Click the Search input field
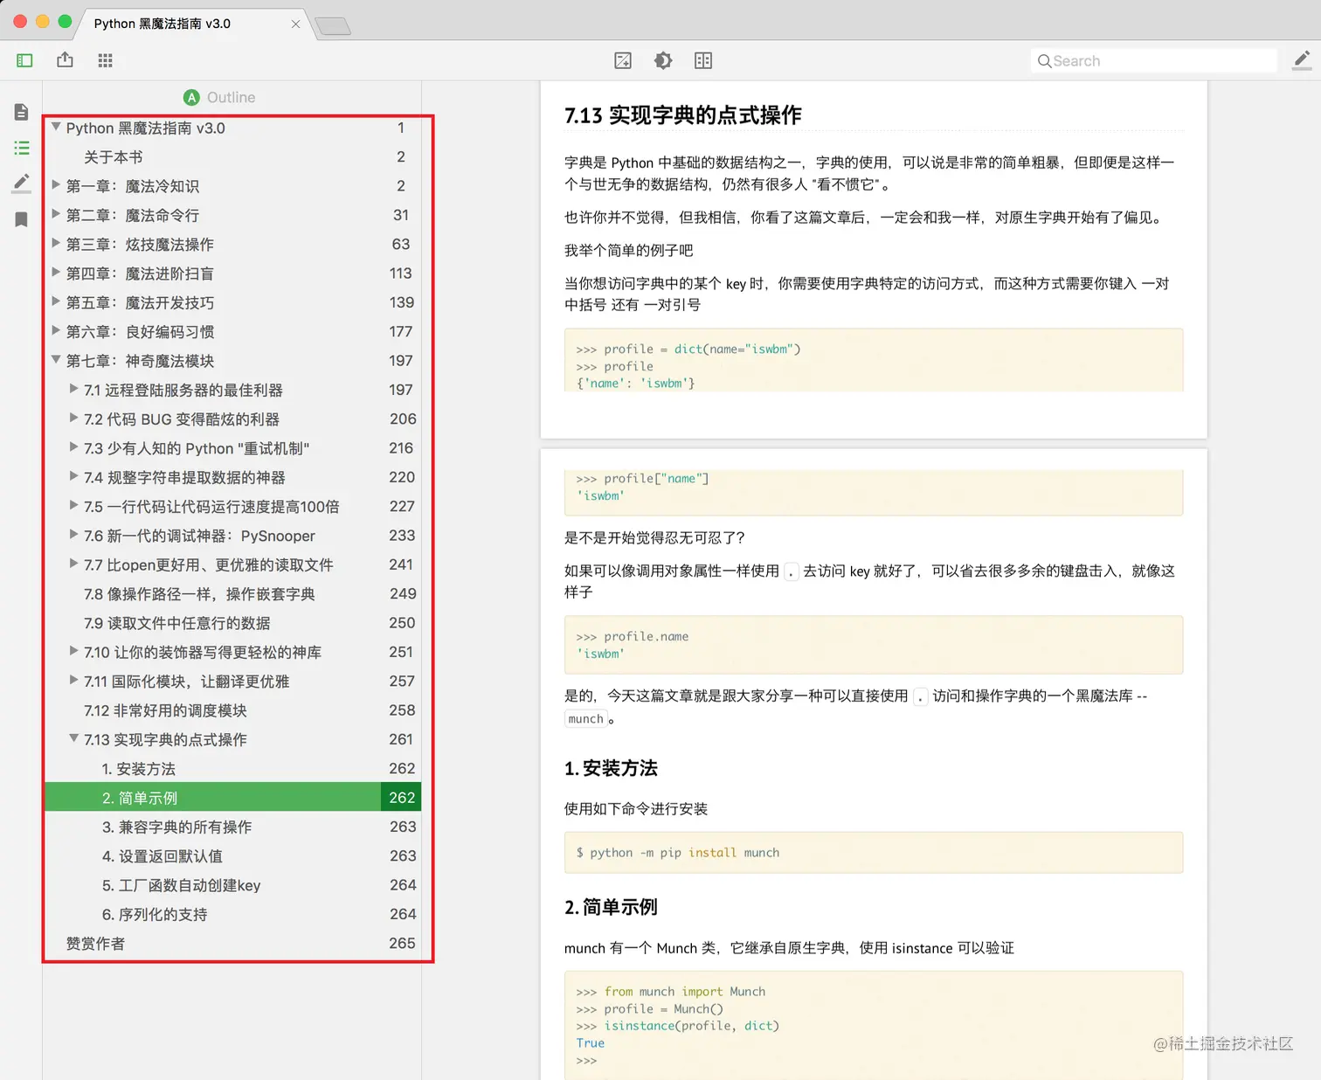This screenshot has width=1321, height=1080. tap(1153, 60)
